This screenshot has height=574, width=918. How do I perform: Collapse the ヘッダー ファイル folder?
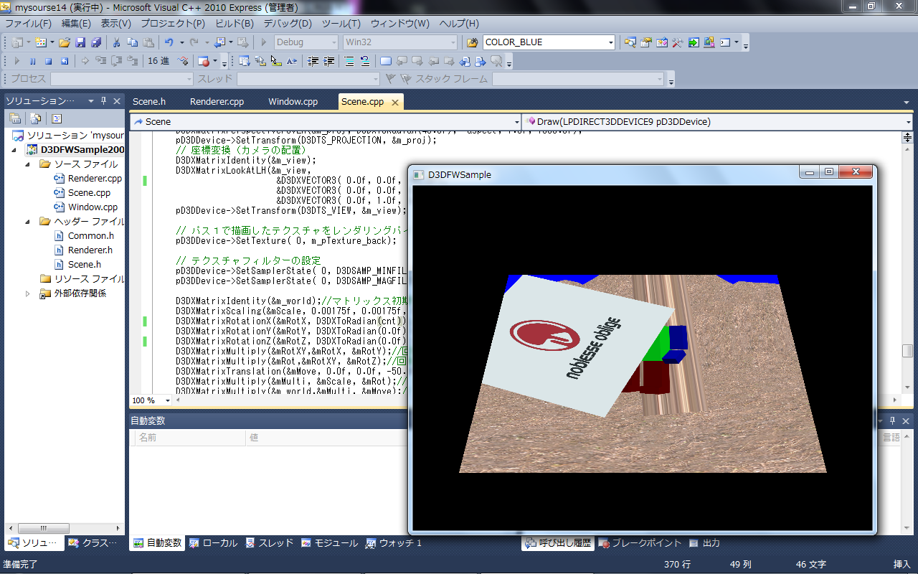[x=28, y=222]
